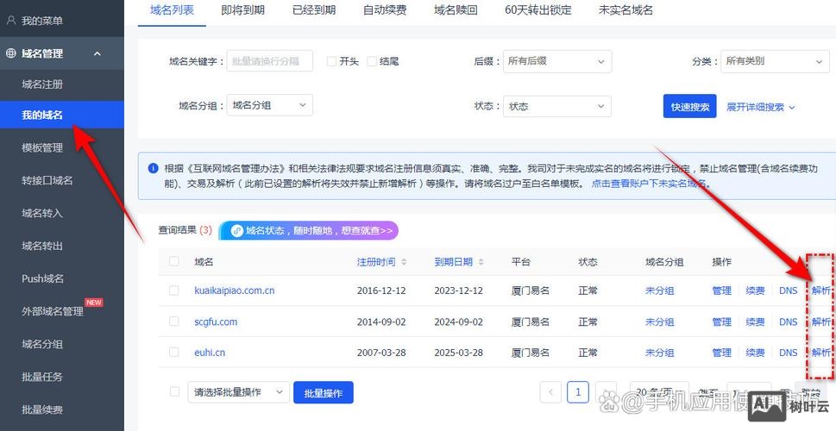Click the sort arrows beside 到期日期

(x=481, y=262)
